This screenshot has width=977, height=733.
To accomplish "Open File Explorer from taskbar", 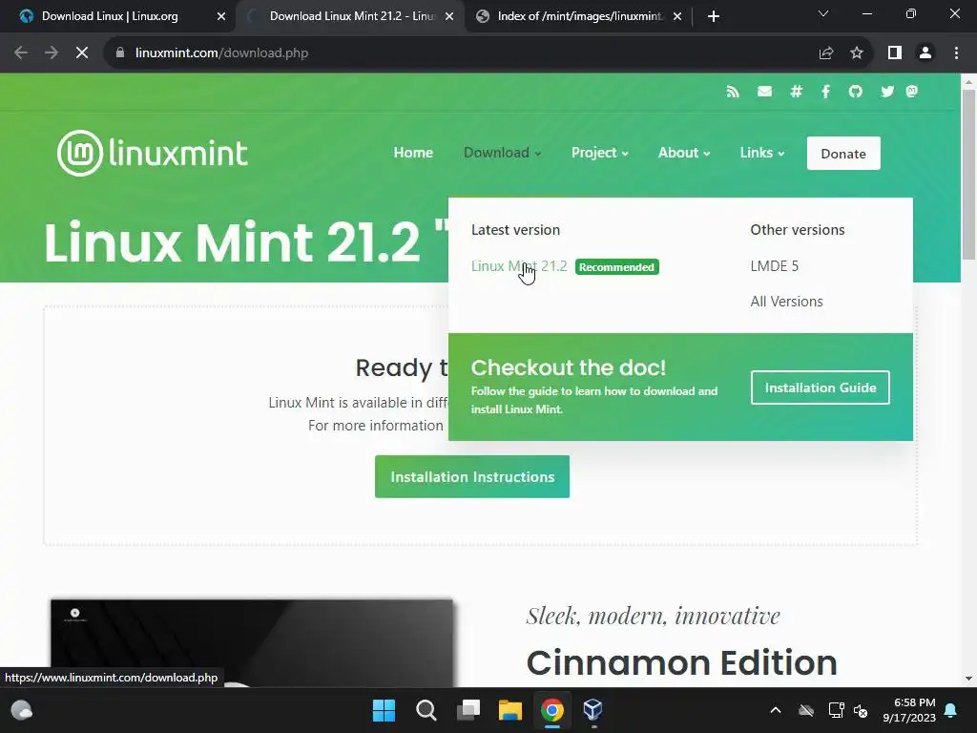I will (x=510, y=710).
